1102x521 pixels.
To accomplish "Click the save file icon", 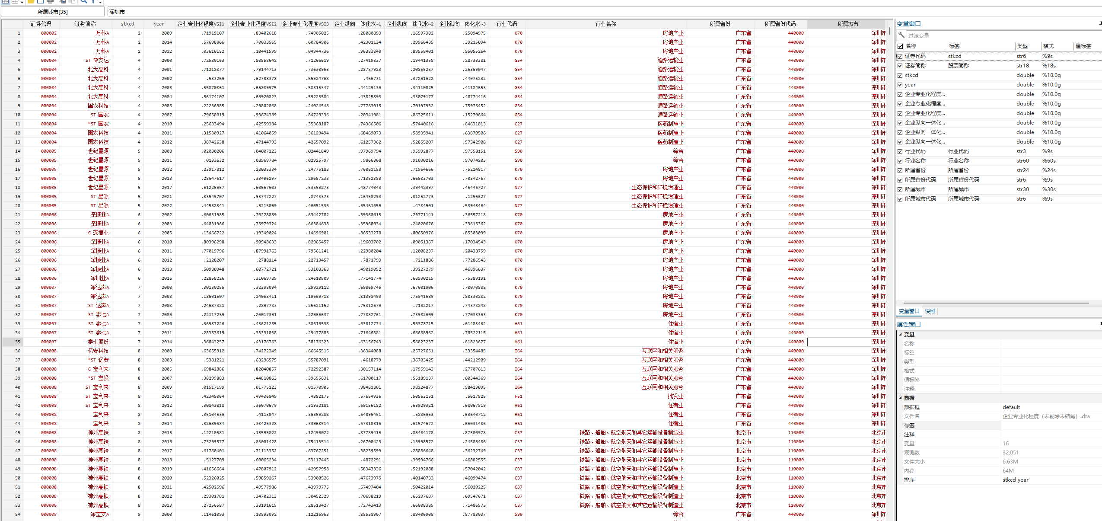I will (41, 1).
